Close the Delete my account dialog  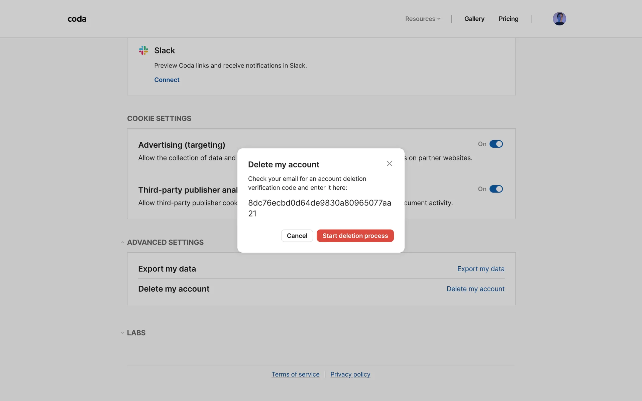[389, 164]
